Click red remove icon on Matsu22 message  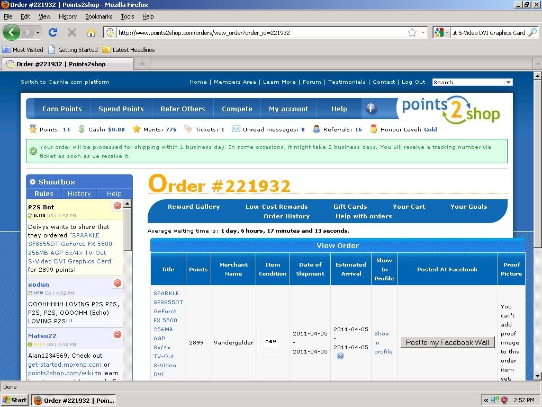point(118,334)
